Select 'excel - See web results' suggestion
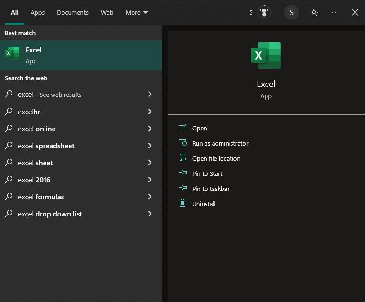Image resolution: width=365 pixels, height=302 pixels. click(x=81, y=95)
